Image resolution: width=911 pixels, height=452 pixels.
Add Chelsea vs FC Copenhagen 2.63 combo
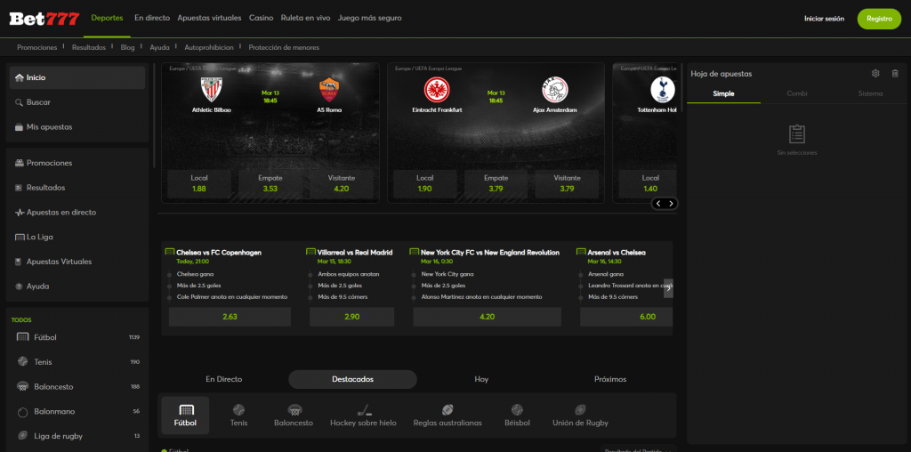pyautogui.click(x=230, y=317)
